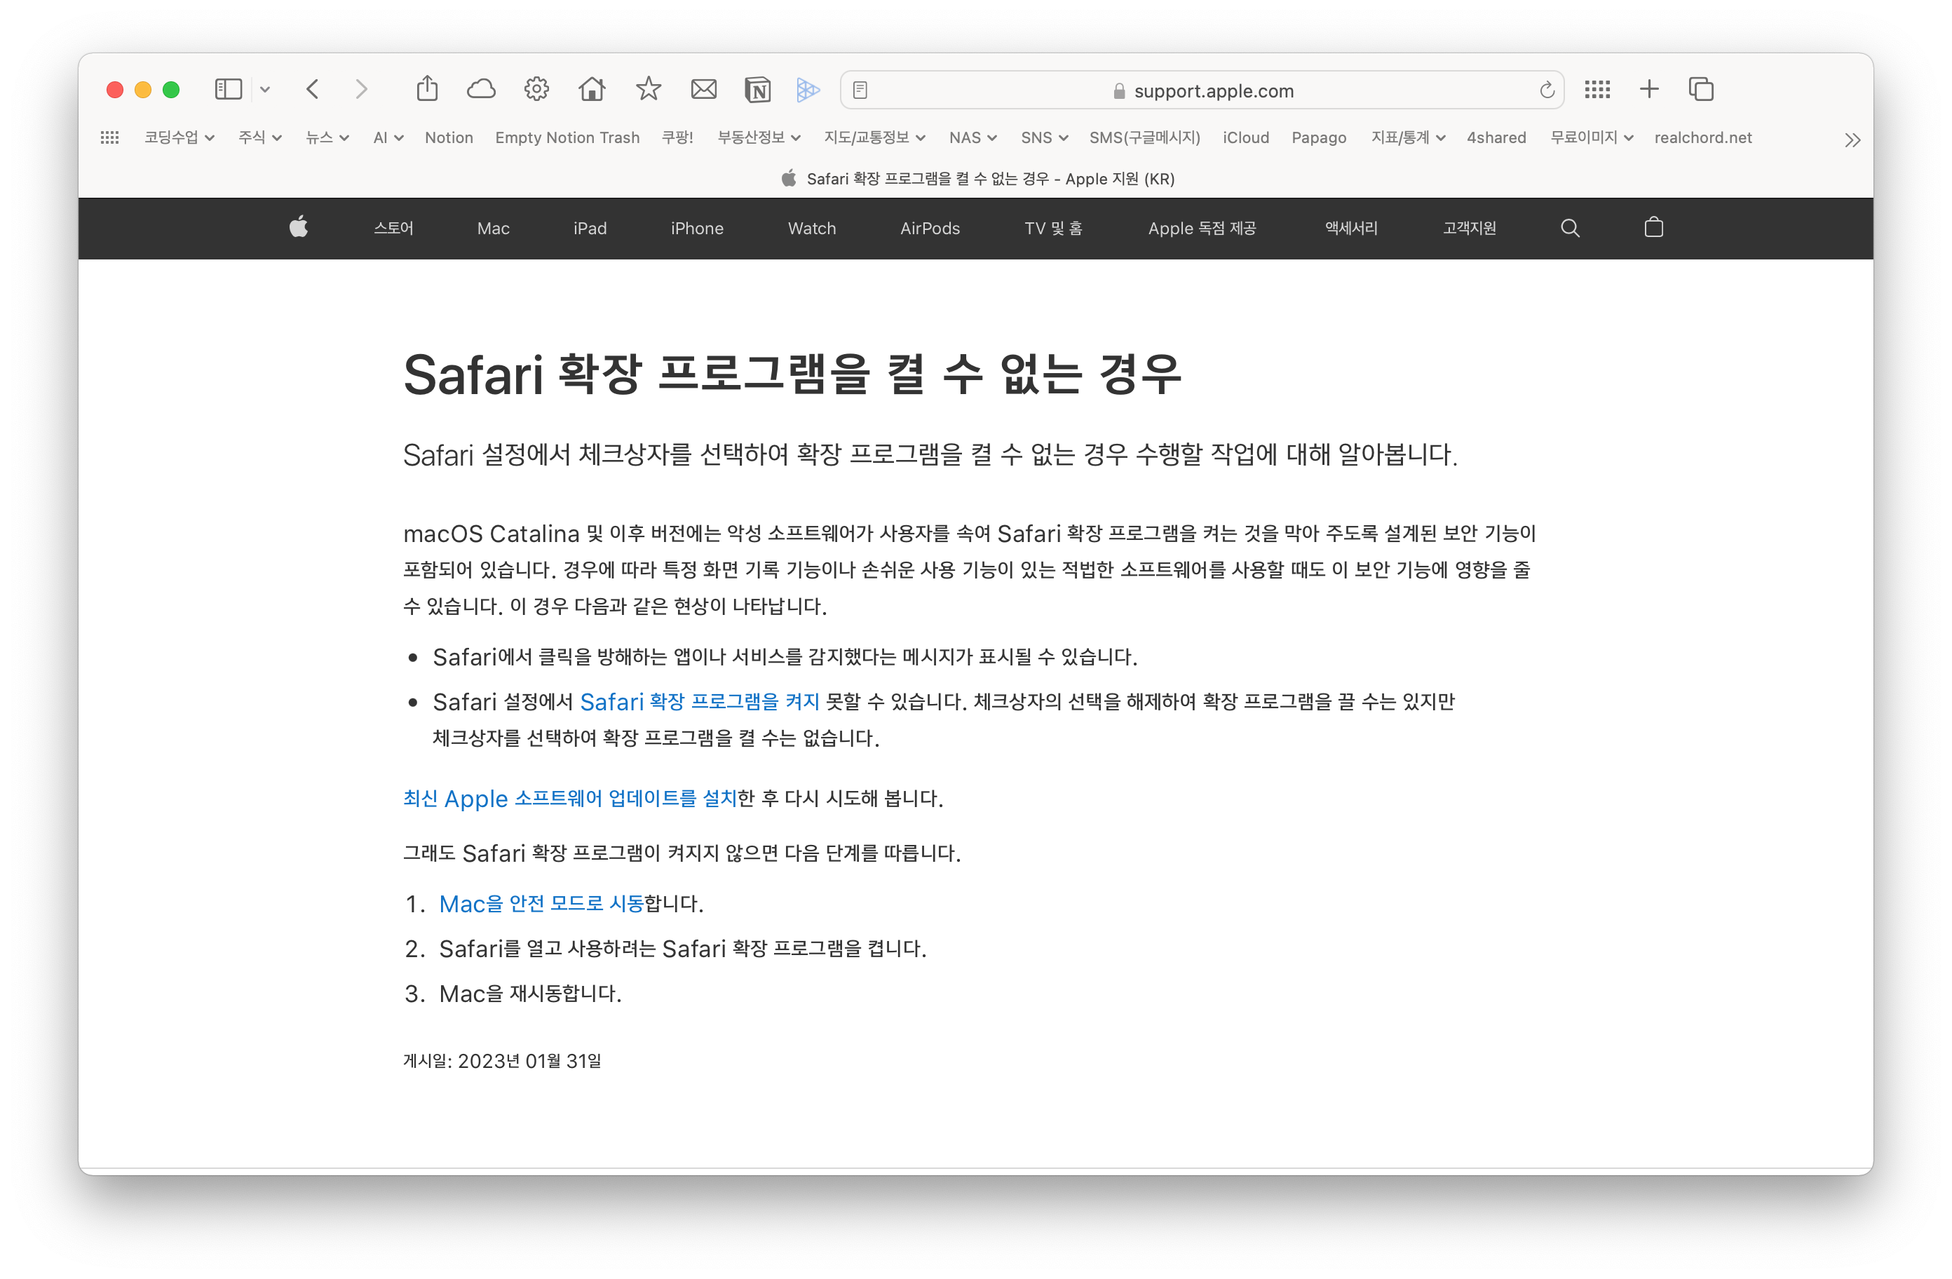Open iCloud Tabs cloud icon

(x=482, y=88)
